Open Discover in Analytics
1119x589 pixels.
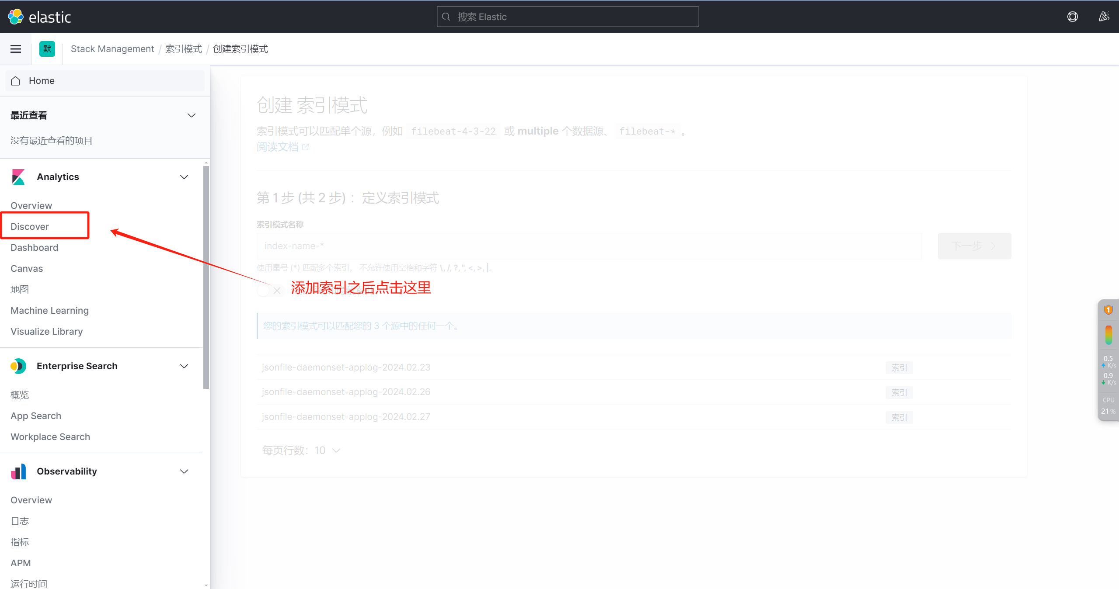[x=30, y=226]
